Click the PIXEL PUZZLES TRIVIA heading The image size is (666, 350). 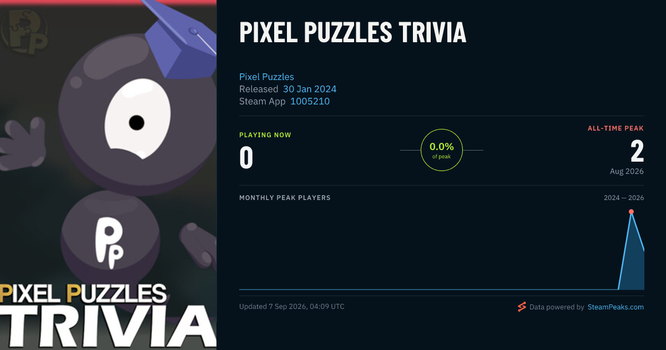tap(353, 33)
